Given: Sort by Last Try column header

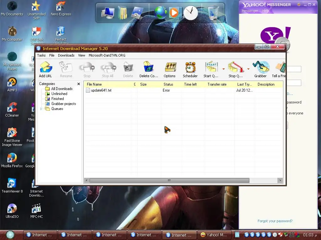Looking at the screenshot, I should point(245,84).
